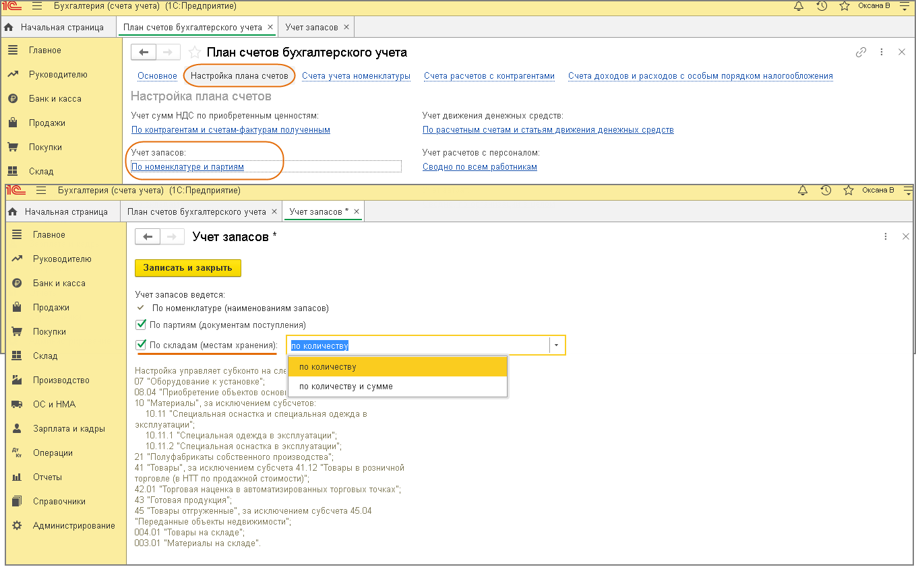This screenshot has width=916, height=567.
Task: Open Зарплата и кадры in lower sidebar
Action: [x=69, y=429]
